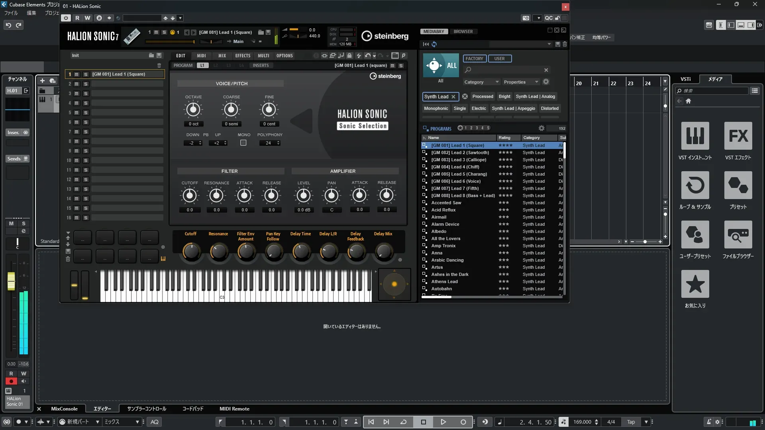Select the Bright tag filter
Screen dimensions: 765x430
point(504,96)
